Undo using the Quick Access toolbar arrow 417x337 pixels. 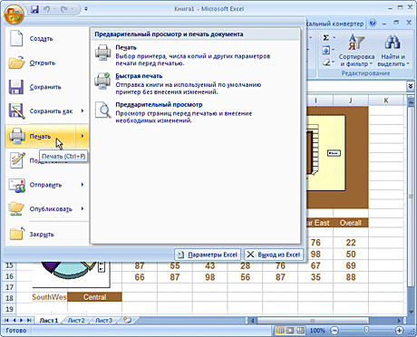click(x=46, y=9)
